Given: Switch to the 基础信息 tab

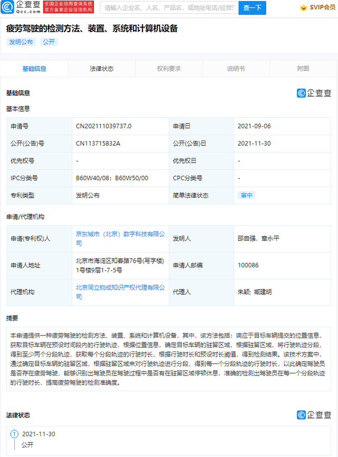Looking at the screenshot, I should point(34,69).
